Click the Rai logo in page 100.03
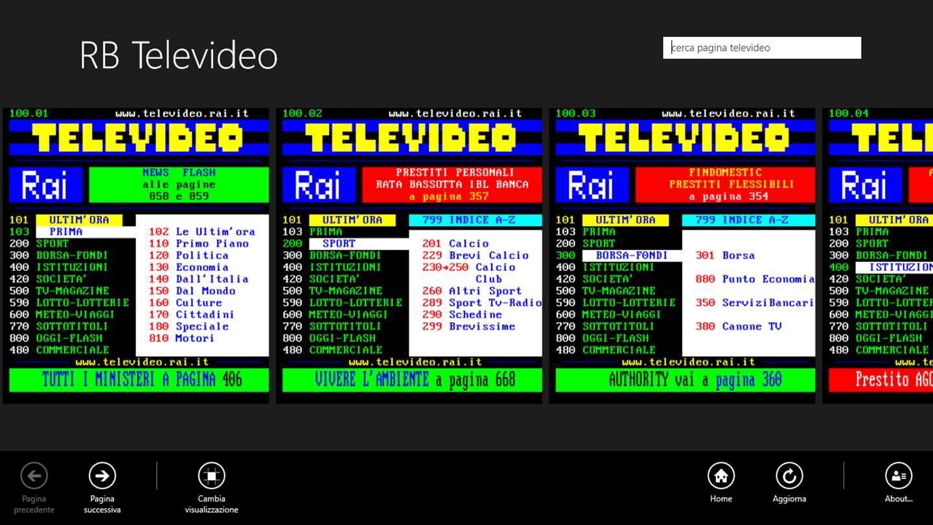Screen dimensions: 933x525 point(593,185)
